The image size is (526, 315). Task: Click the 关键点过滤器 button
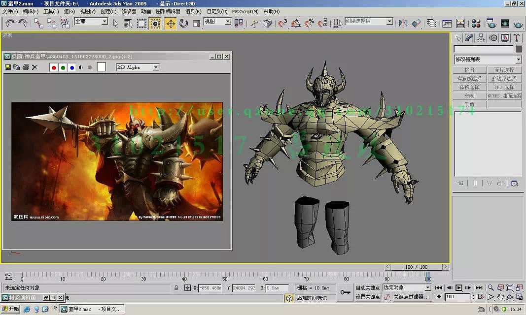tap(411, 297)
